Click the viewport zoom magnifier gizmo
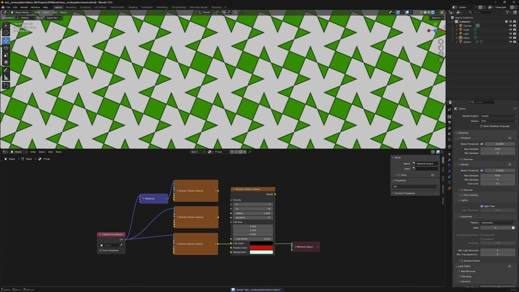The height and width of the screenshot is (292, 519). pyautogui.click(x=441, y=42)
